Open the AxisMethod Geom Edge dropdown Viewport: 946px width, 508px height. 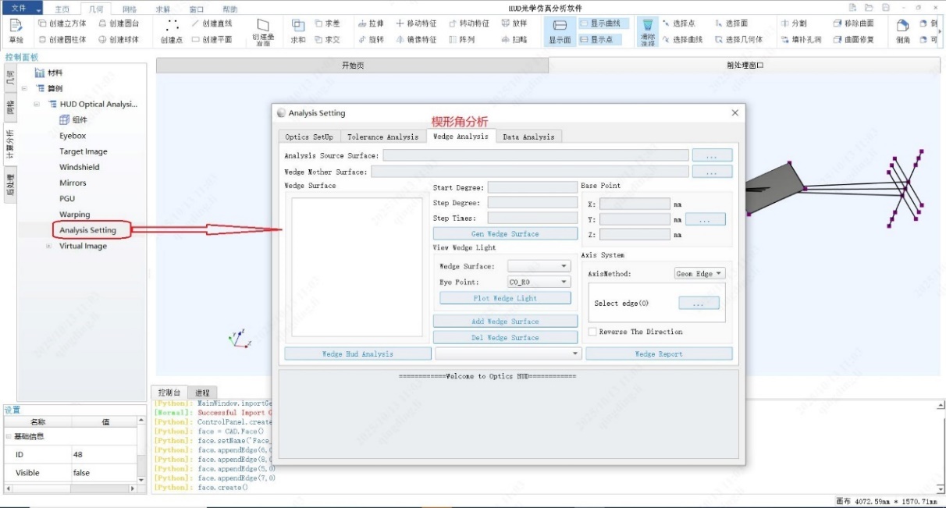click(699, 274)
